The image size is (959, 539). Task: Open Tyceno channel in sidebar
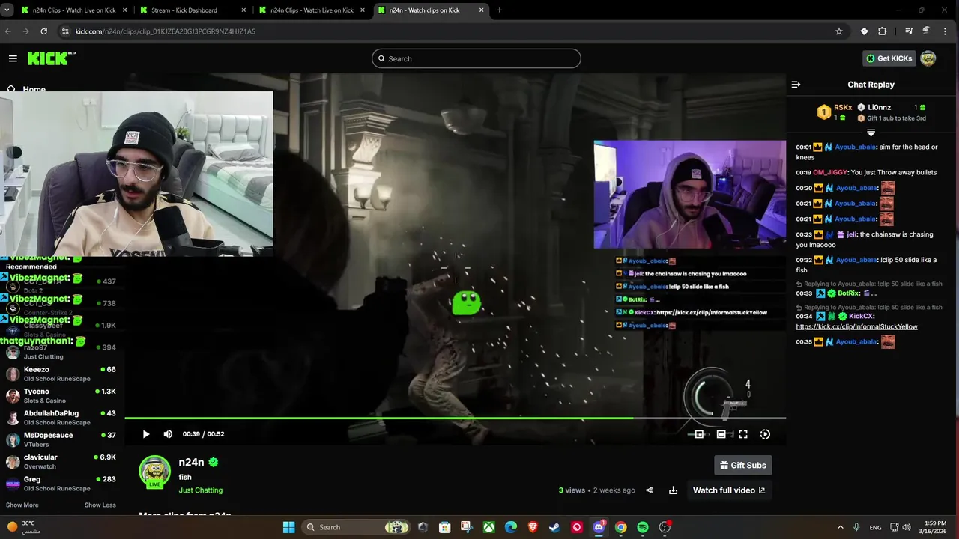[x=60, y=395]
